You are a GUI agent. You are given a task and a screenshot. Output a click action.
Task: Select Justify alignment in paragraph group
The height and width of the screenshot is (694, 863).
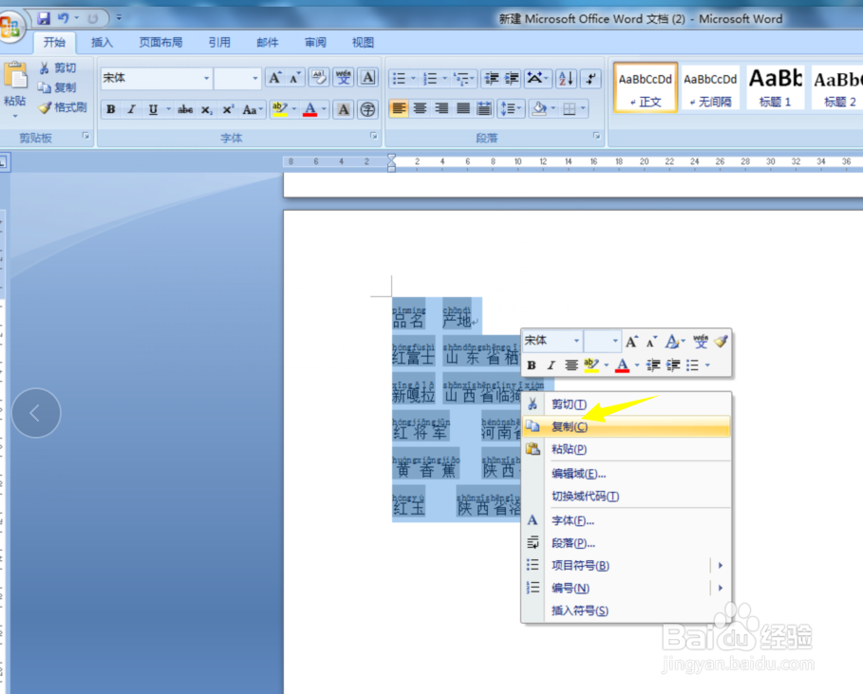tap(463, 108)
